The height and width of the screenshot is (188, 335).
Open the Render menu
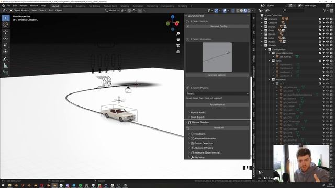(23, 6)
